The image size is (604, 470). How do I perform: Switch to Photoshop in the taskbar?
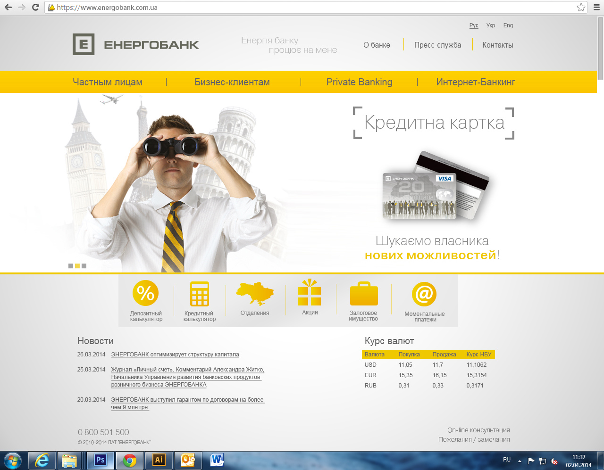tap(100, 460)
